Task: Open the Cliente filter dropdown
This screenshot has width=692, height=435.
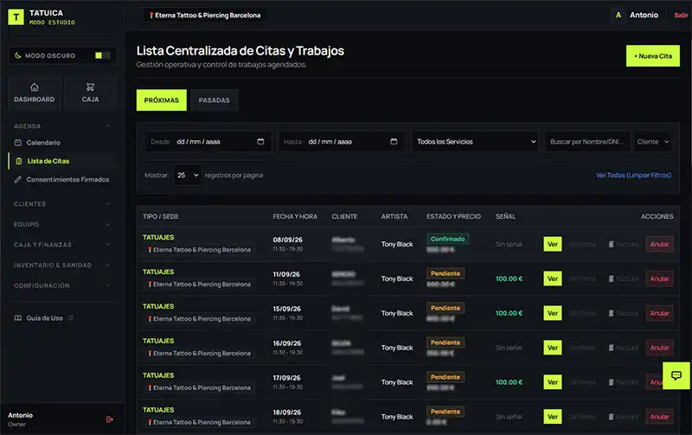Action: (653, 142)
